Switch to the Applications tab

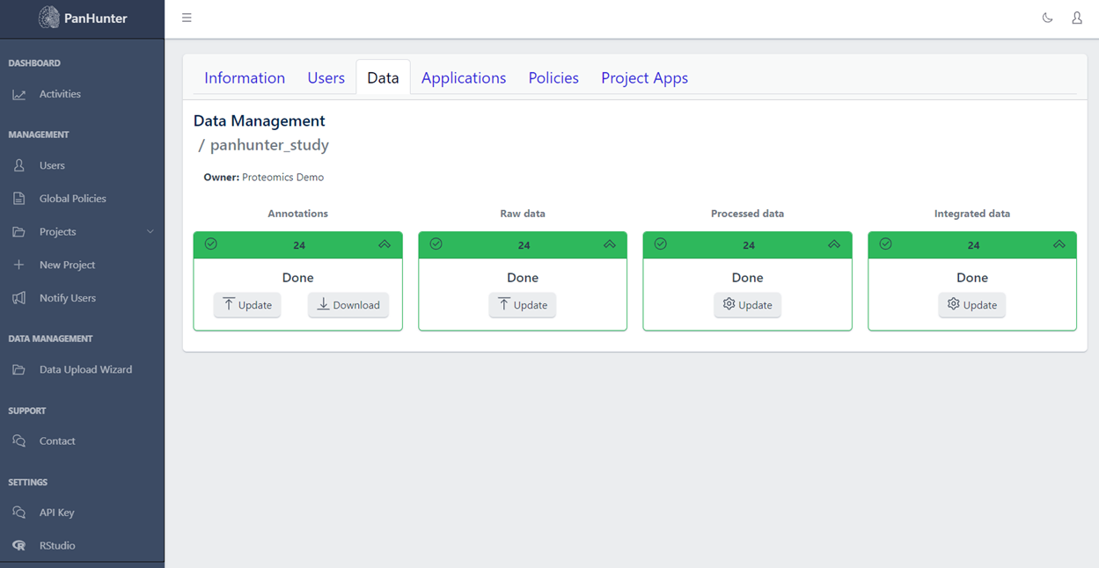coord(464,77)
